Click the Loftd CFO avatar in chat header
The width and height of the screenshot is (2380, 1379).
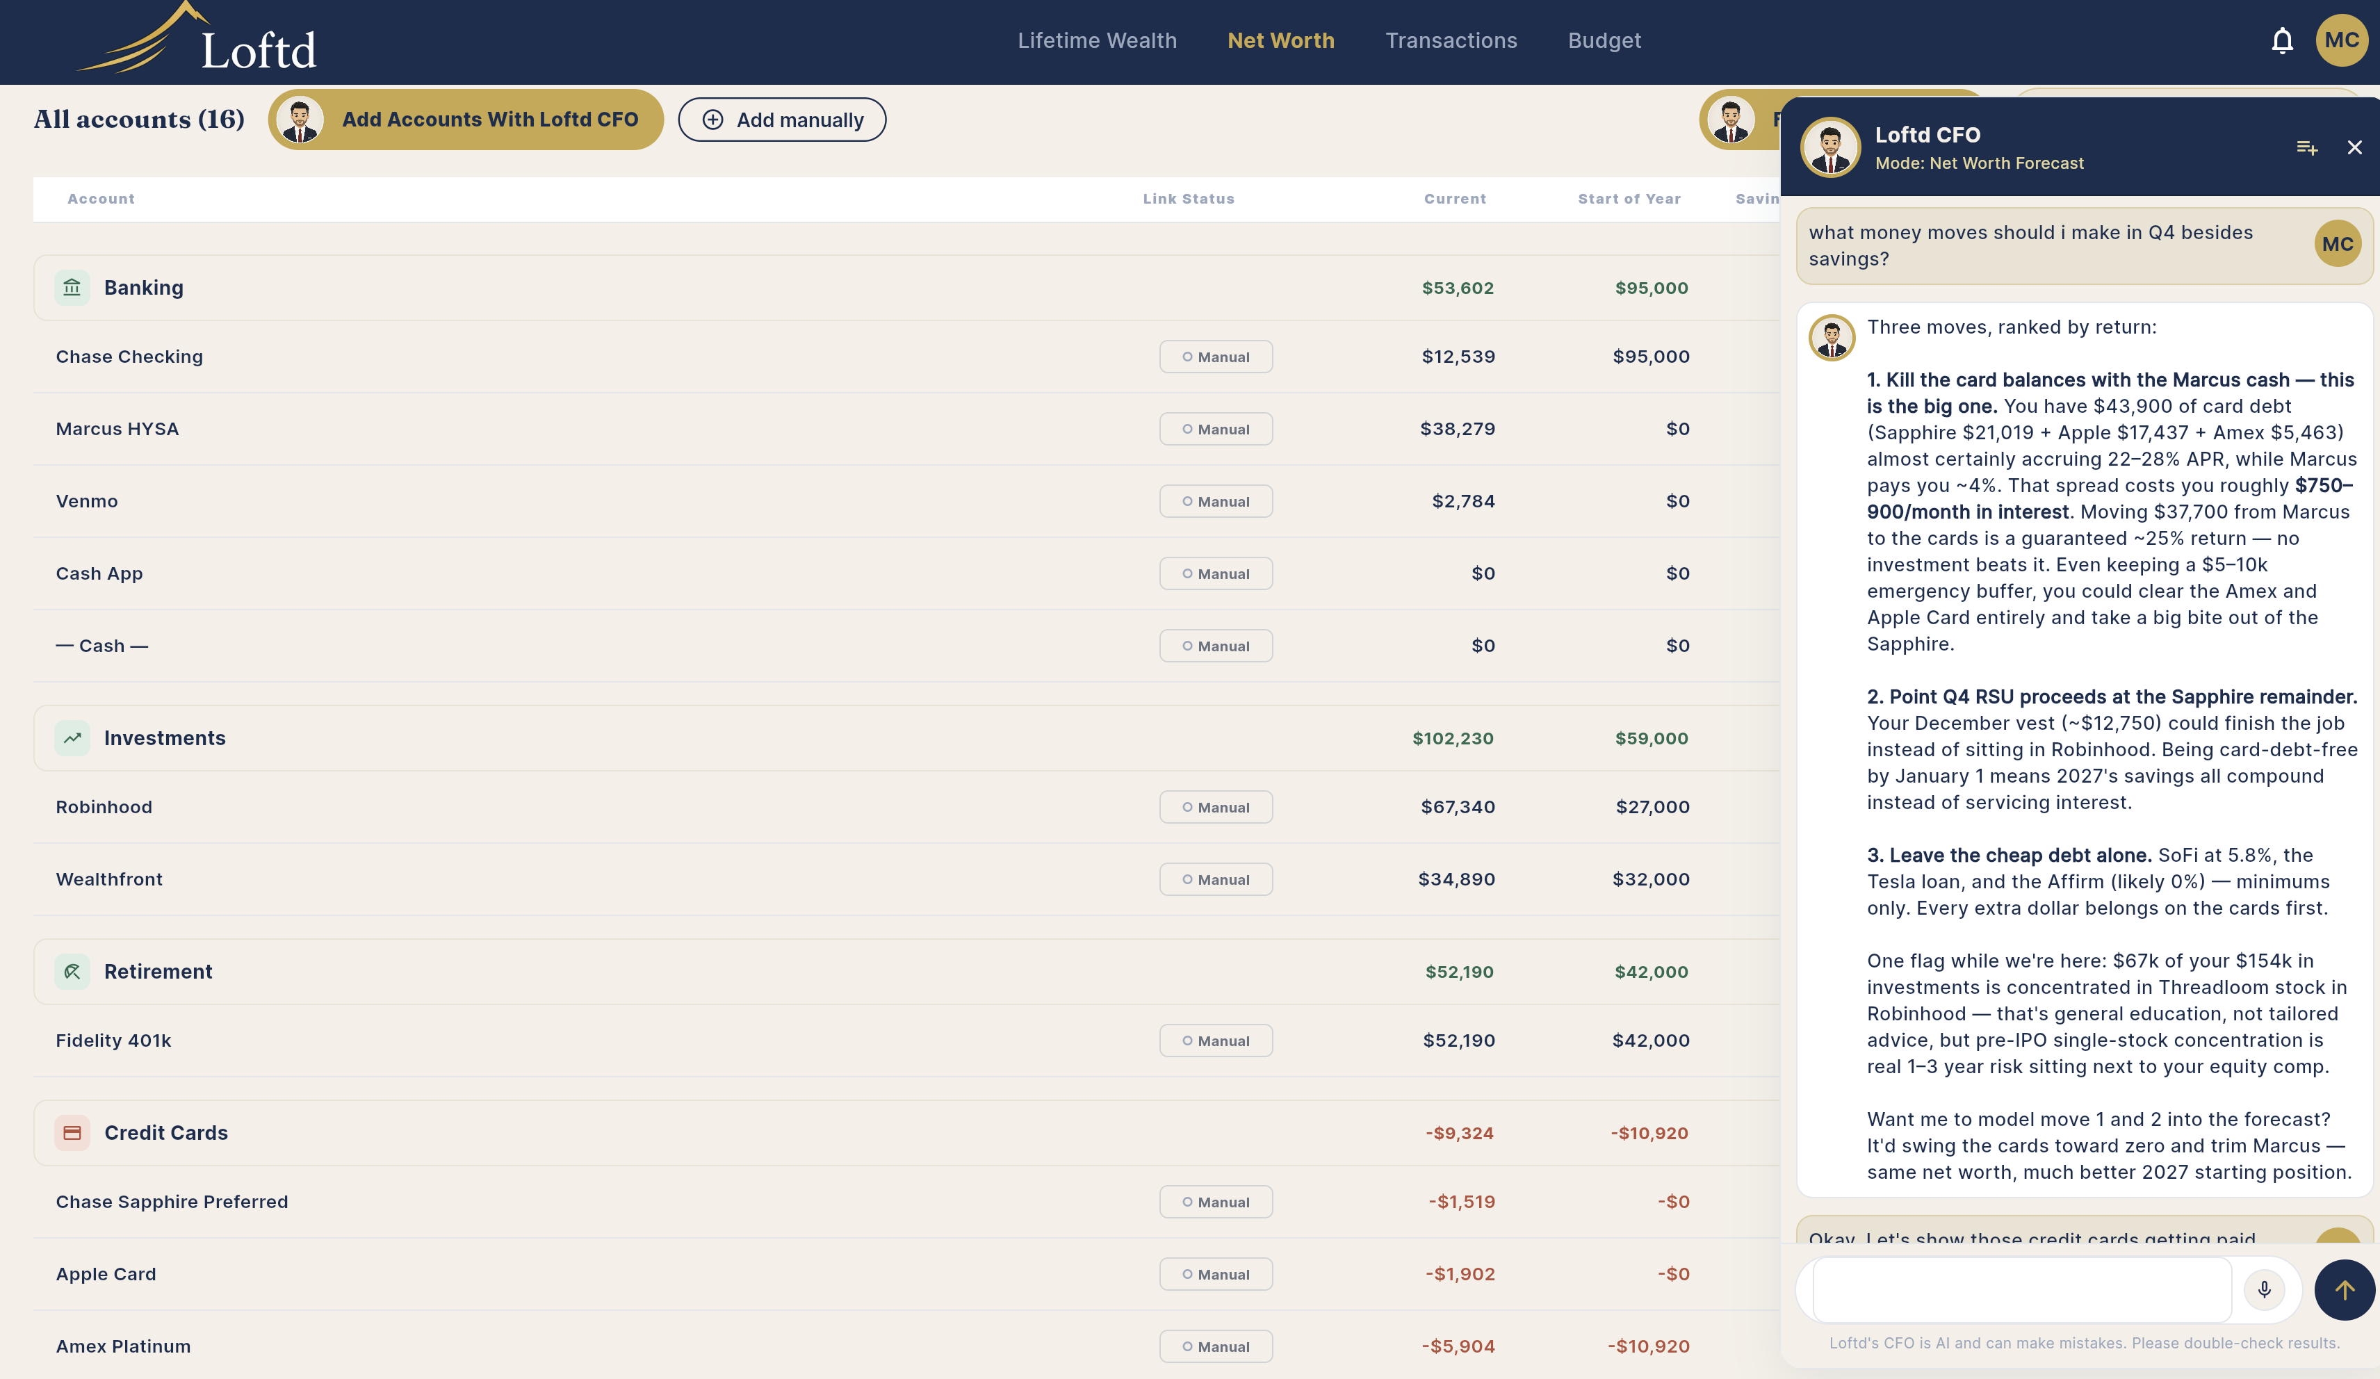click(1829, 147)
